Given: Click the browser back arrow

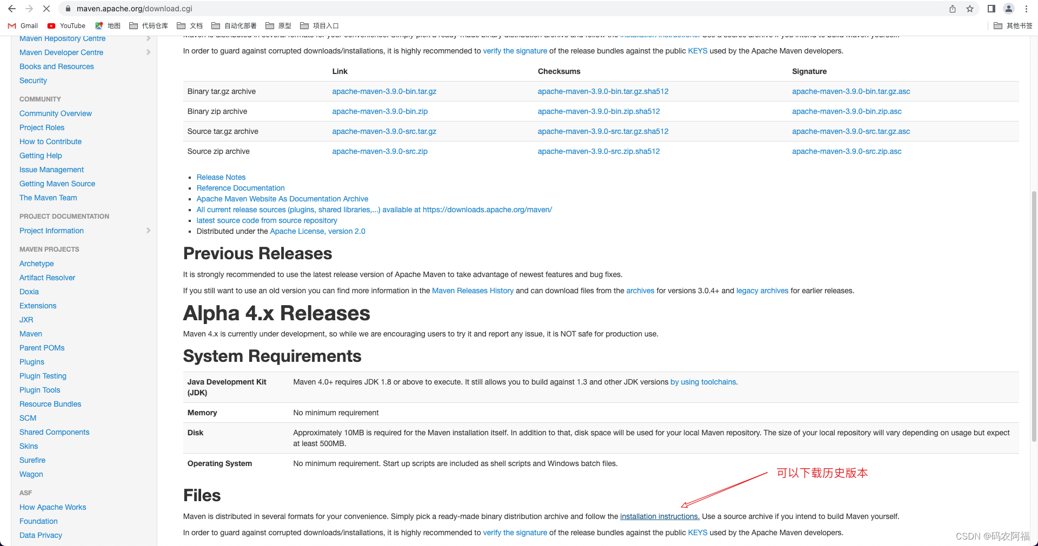Looking at the screenshot, I should click(x=12, y=9).
